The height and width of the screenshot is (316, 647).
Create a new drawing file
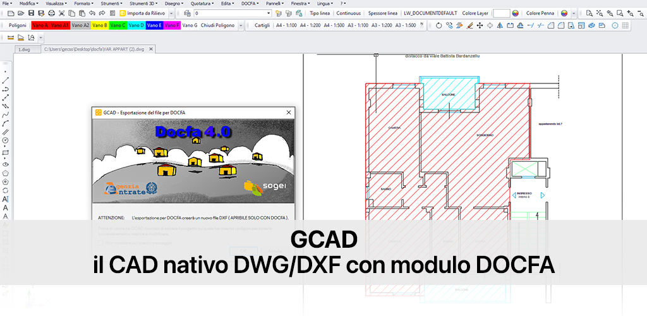coord(11,13)
